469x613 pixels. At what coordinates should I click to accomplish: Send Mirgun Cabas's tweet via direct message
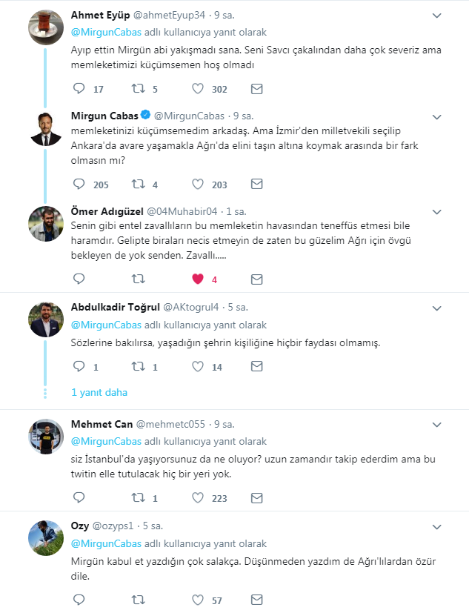tap(256, 184)
